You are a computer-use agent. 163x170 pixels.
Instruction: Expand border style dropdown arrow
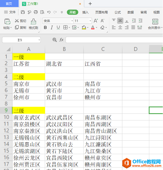(69, 28)
